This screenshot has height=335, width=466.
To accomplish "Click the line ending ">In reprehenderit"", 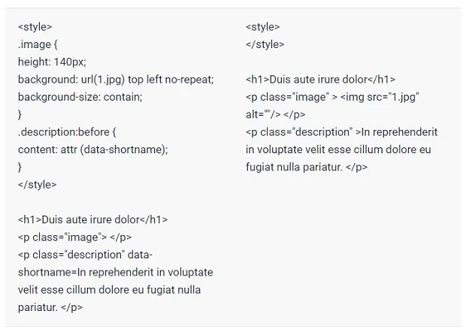I will click(x=341, y=132).
